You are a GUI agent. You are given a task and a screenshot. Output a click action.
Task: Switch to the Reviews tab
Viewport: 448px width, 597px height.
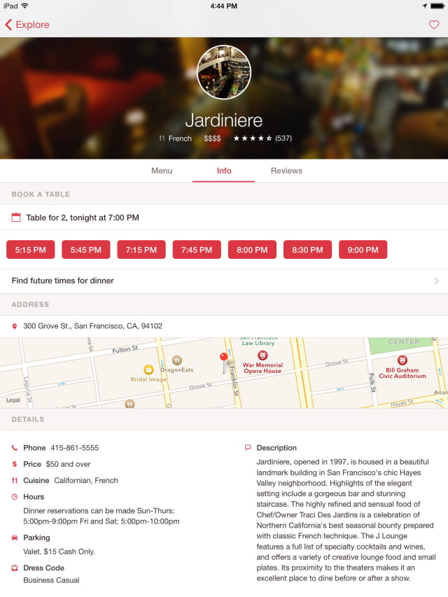[286, 171]
